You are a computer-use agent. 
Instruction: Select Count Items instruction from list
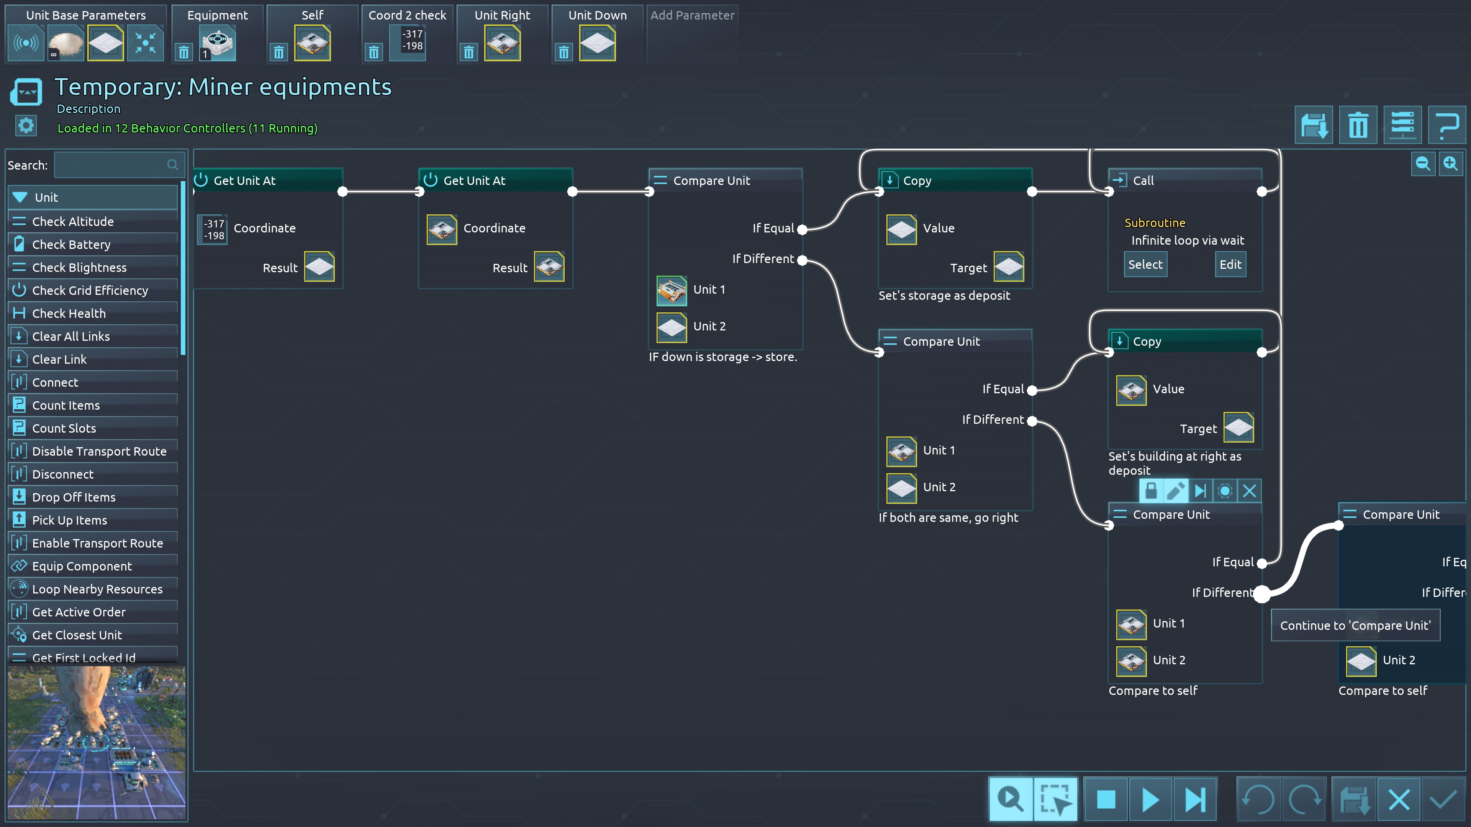pos(66,405)
